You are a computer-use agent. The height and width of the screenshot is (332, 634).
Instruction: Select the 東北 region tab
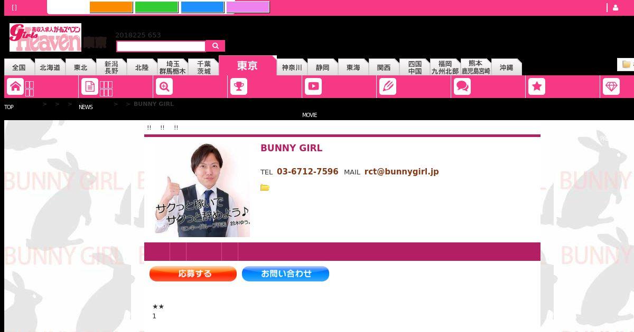81,67
